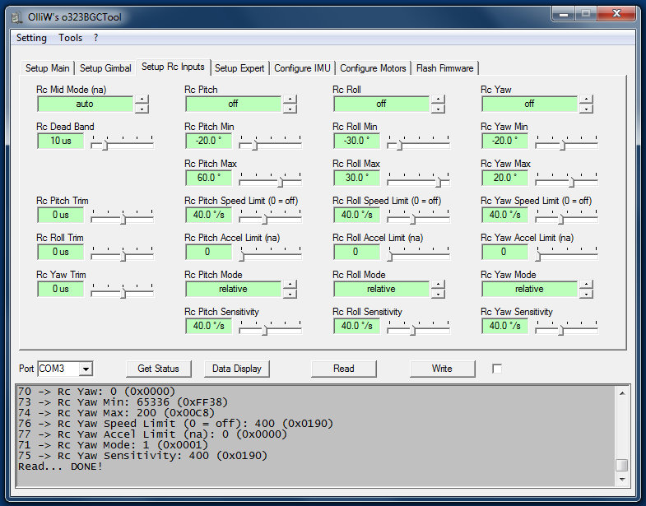Viewport: 646px width, 506px height.
Task: Toggle the checkbox next to Write button
Action: (496, 369)
